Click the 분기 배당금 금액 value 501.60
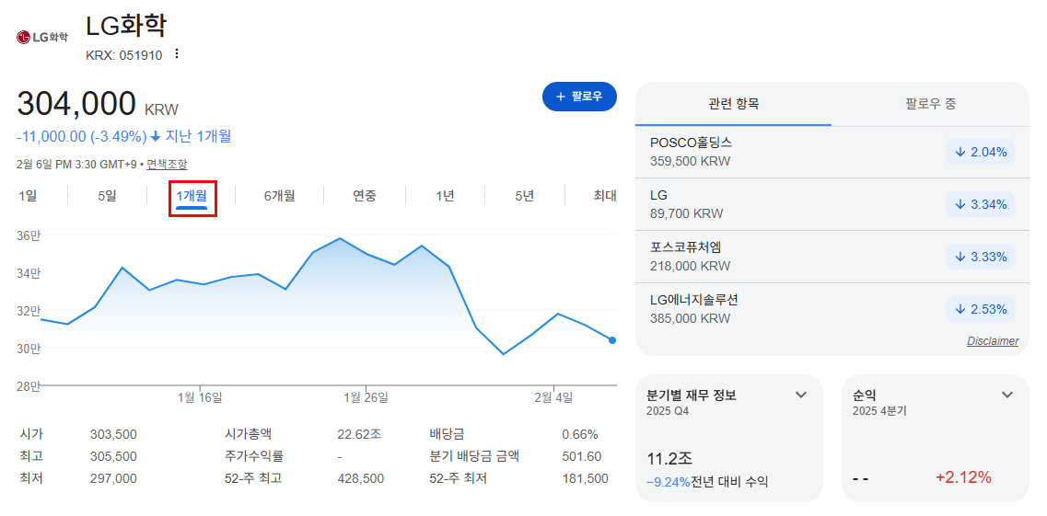 582,456
